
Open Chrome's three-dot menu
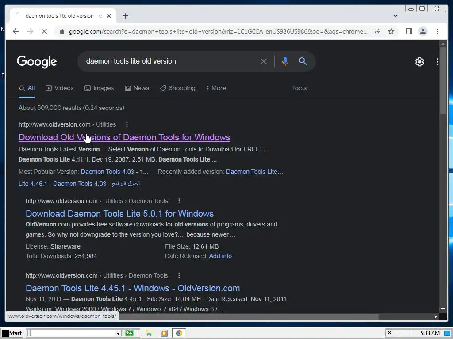(x=437, y=31)
